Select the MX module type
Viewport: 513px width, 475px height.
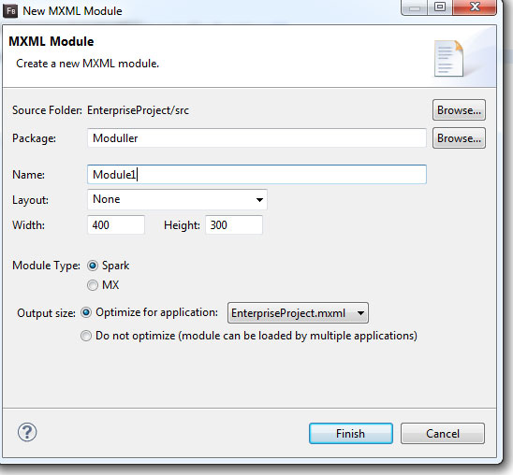click(93, 285)
